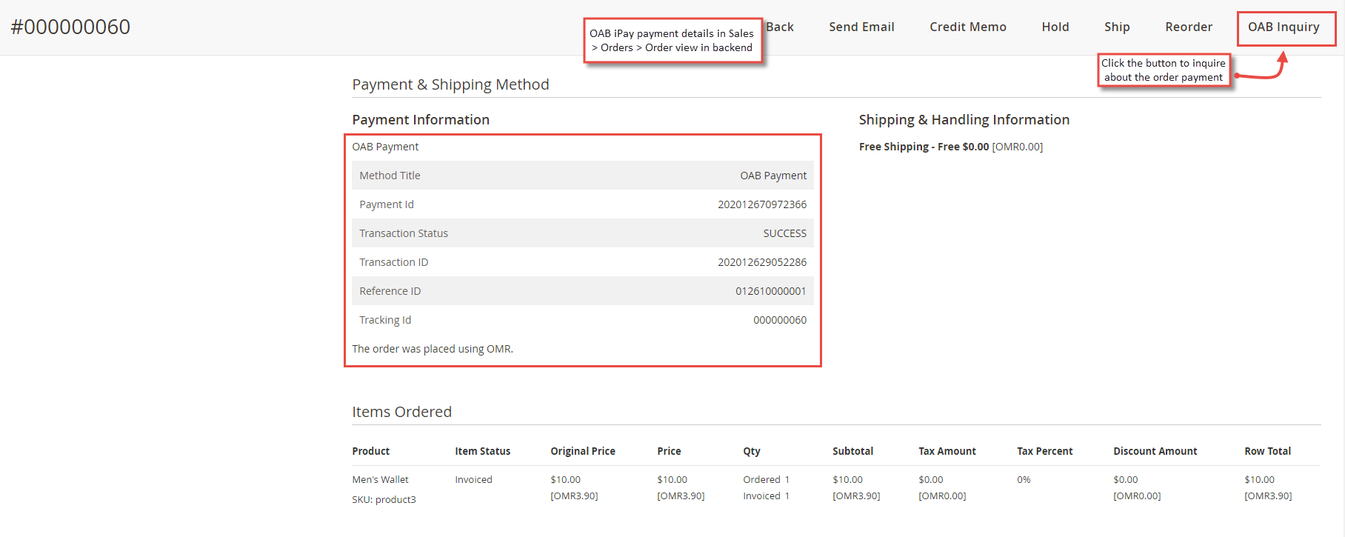Image resolution: width=1345 pixels, height=537 pixels.
Task: Click the Back button
Action: (780, 27)
